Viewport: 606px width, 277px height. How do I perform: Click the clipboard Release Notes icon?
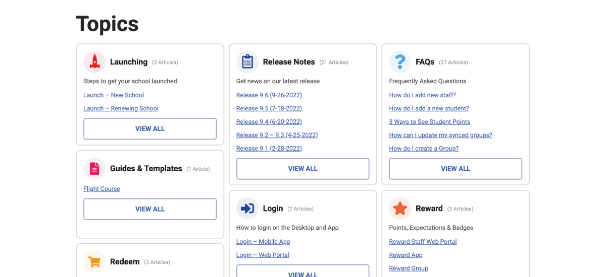click(247, 62)
